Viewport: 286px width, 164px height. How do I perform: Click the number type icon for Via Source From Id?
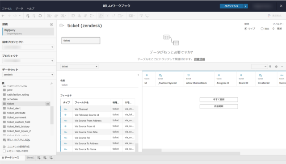tap(66, 126)
